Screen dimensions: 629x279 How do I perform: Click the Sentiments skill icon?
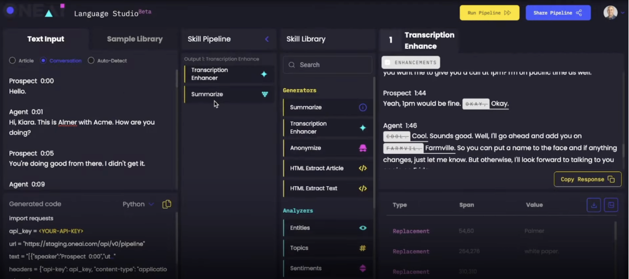(363, 269)
